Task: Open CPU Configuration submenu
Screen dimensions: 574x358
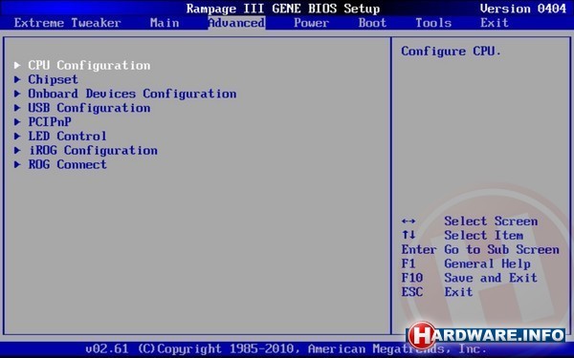Action: pyautogui.click(x=89, y=65)
